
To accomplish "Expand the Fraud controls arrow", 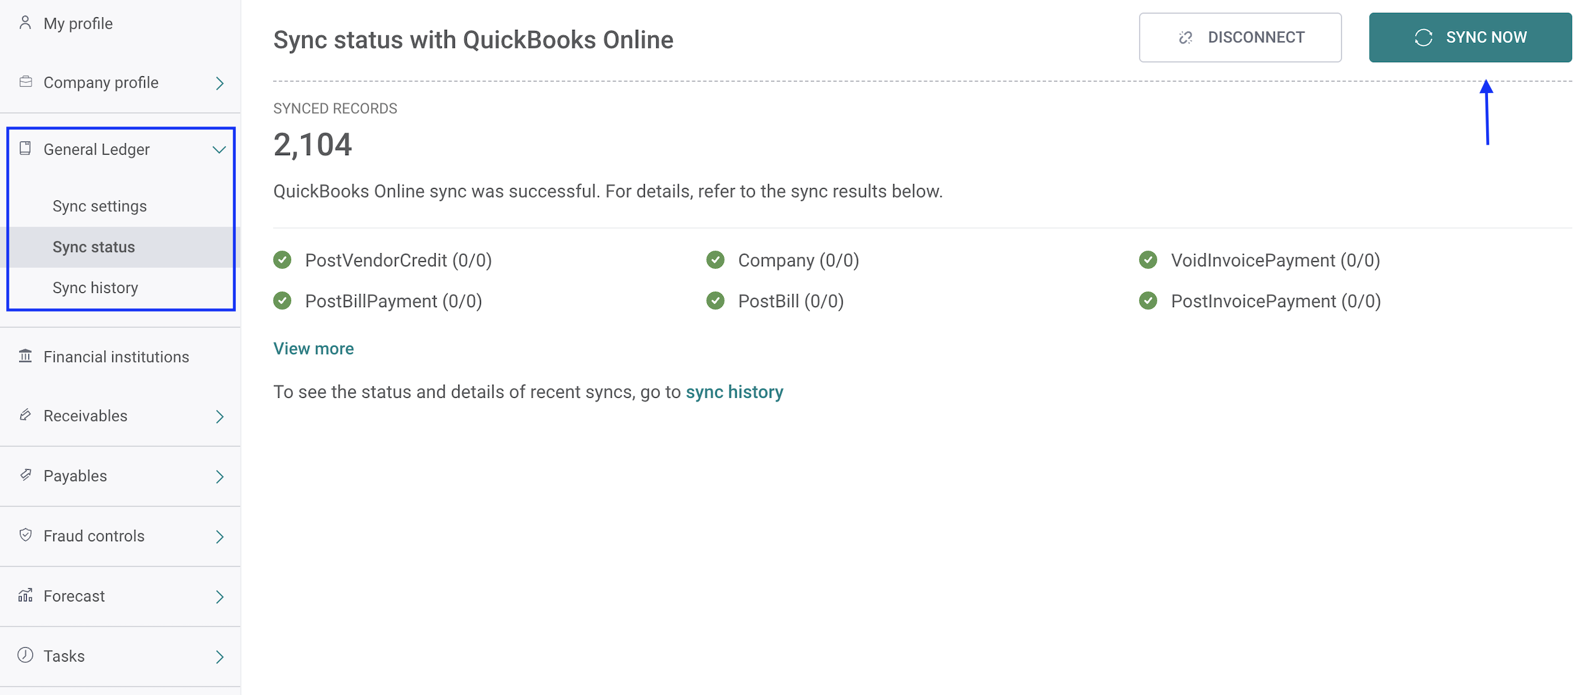I will click(220, 537).
